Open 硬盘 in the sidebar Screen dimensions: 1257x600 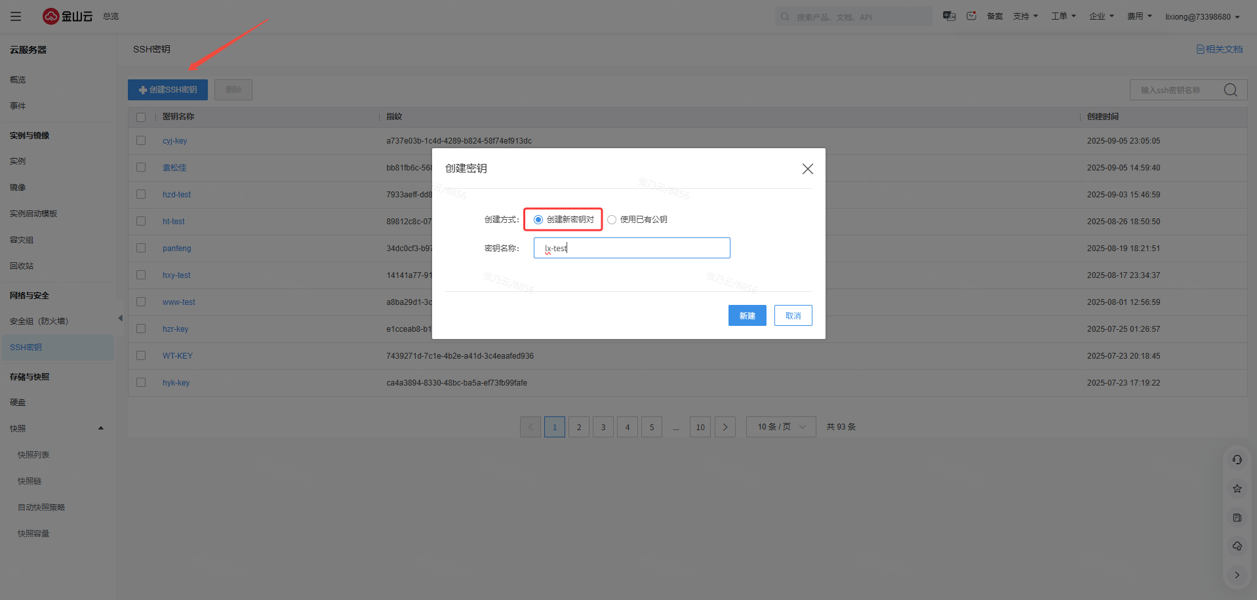[x=18, y=403]
